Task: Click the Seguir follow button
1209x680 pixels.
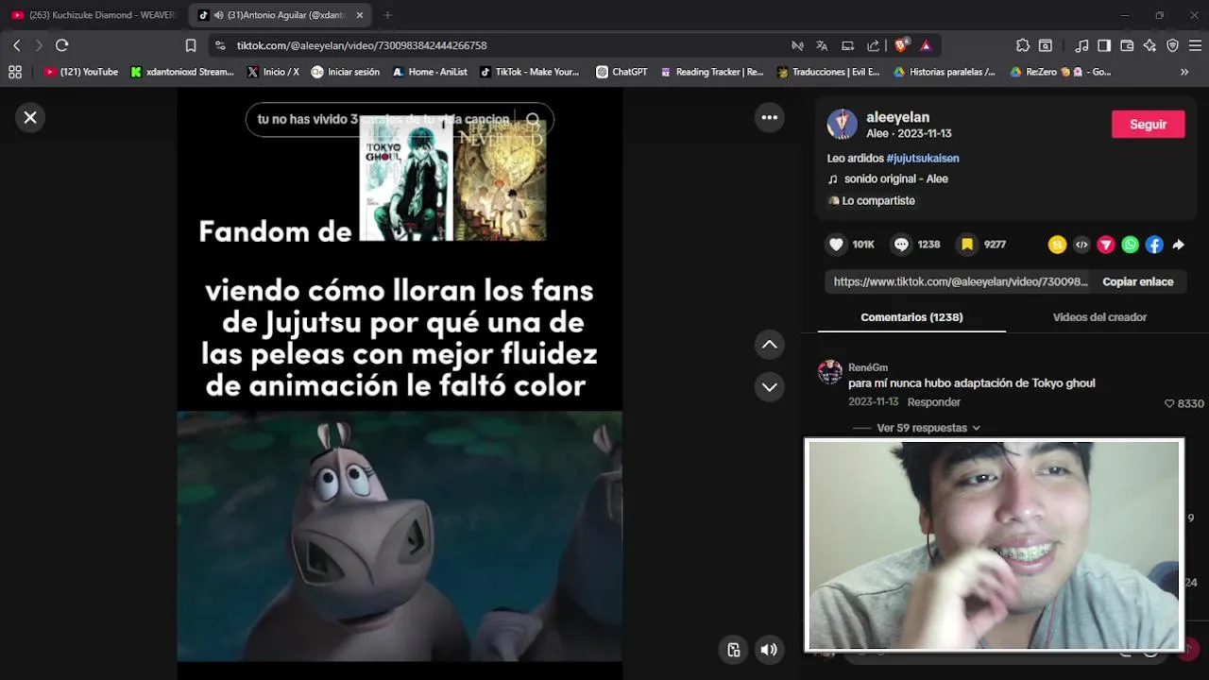Action: 1148,125
